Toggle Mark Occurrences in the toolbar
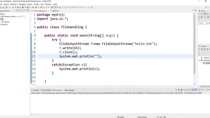The image size is (210, 118). (x=55, y=7)
